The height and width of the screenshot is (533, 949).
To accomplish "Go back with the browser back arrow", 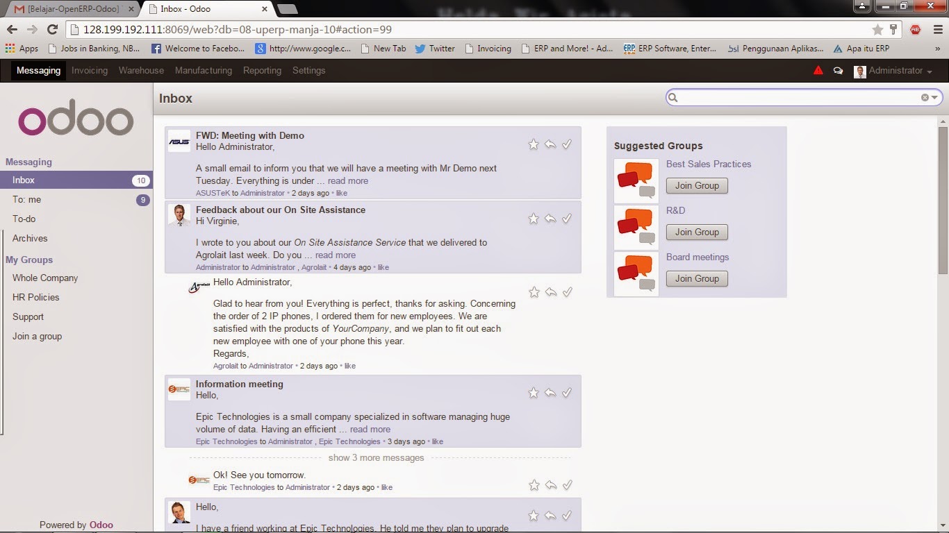I will 12,30.
